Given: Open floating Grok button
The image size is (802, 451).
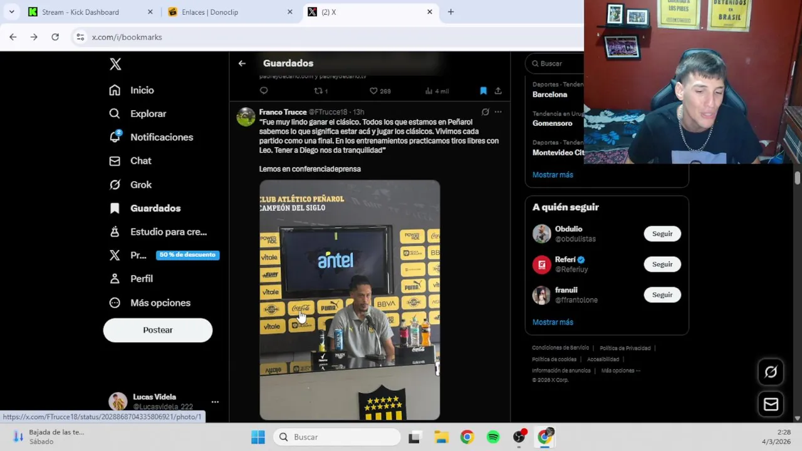Looking at the screenshot, I should 771,372.
